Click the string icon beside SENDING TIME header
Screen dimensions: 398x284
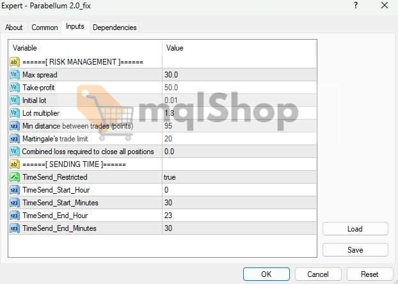(x=15, y=164)
